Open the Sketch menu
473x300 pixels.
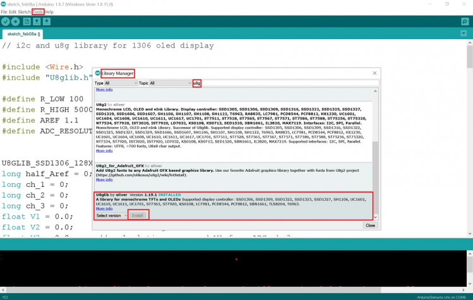[x=24, y=12]
